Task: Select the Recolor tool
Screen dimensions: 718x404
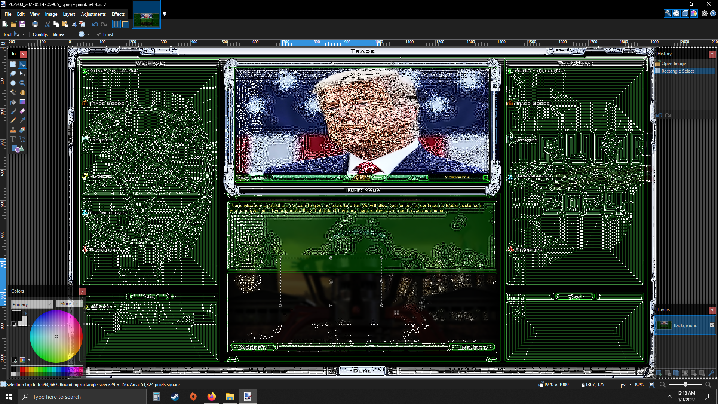Action: coord(22,130)
